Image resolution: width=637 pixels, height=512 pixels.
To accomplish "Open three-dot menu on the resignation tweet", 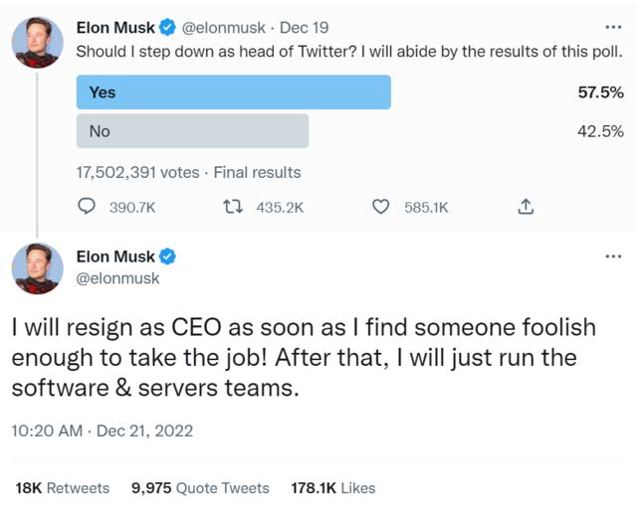I will tap(613, 256).
